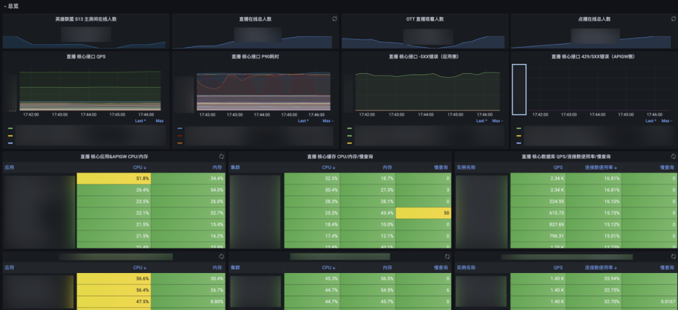Sort legend by Max in P90耗时 panel

[328, 121]
